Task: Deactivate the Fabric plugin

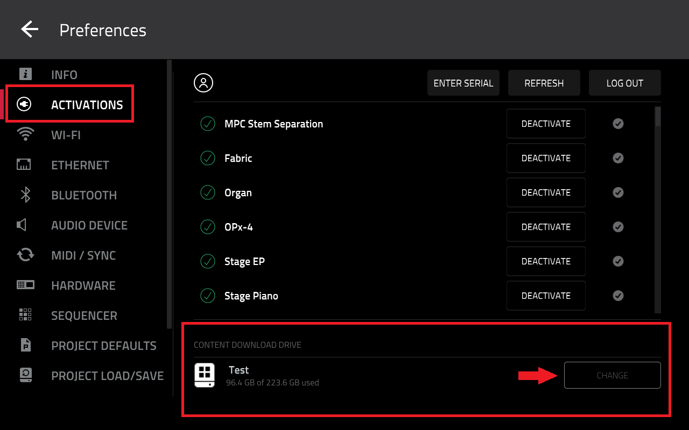Action: (x=546, y=158)
